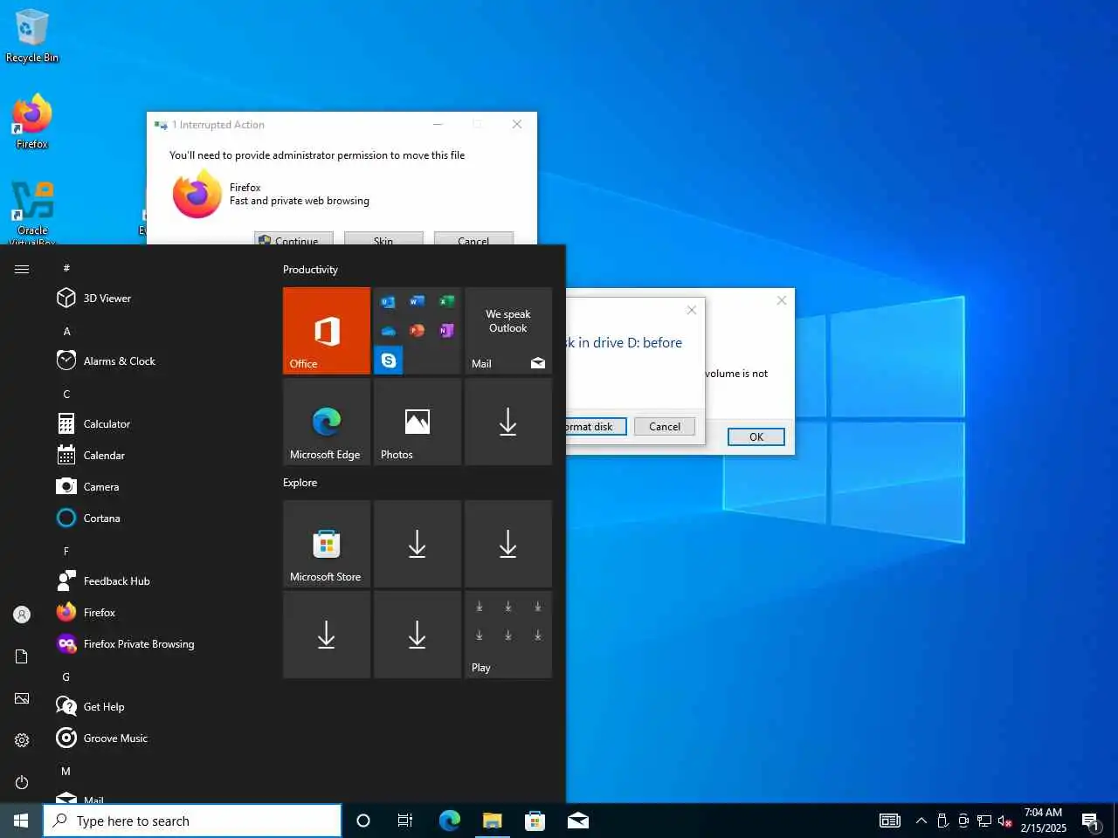
Task: Open the Microsoft Edge tile
Action: coord(327,422)
